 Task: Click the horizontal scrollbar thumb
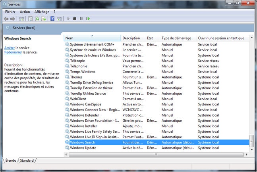(156, 154)
